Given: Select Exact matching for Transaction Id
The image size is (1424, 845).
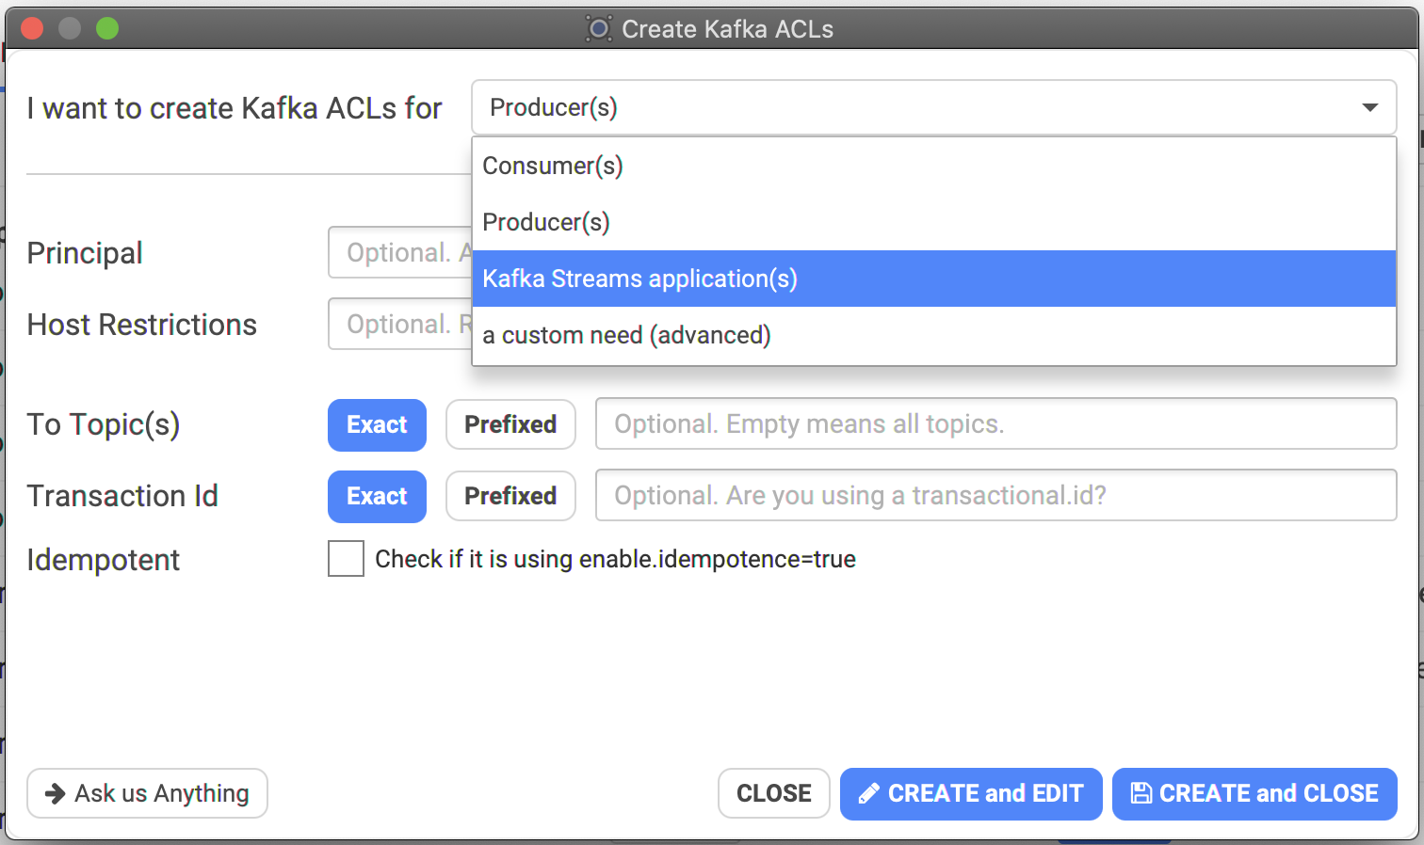Looking at the screenshot, I should click(x=377, y=496).
